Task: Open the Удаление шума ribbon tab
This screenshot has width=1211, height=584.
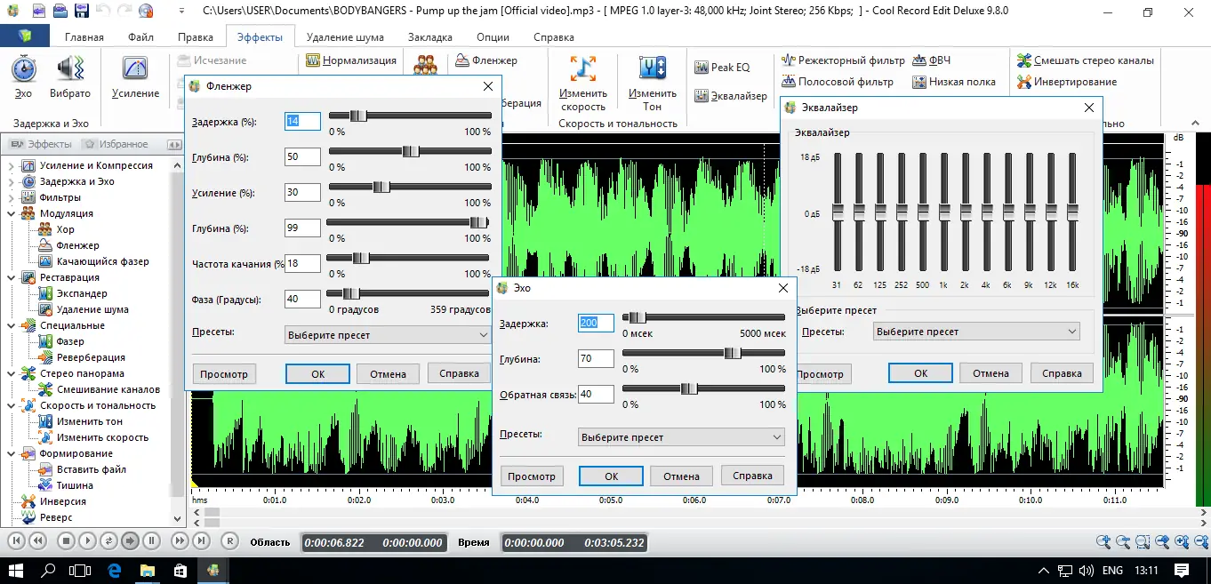Action: [345, 37]
